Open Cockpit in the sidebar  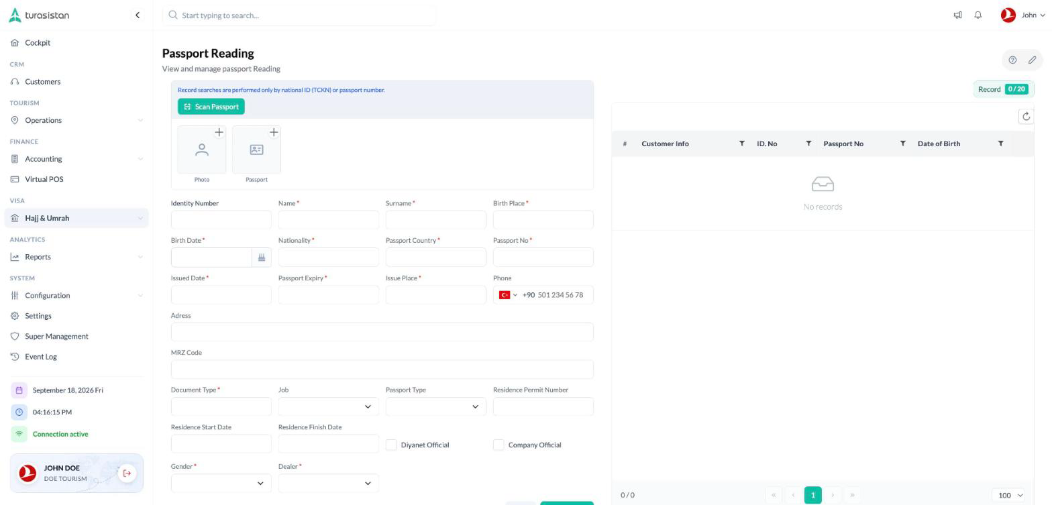tap(76, 43)
